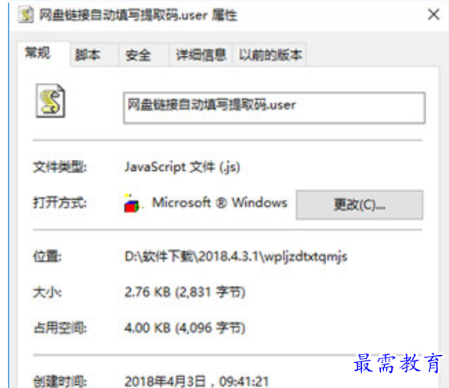Click the JavaScript 文件 (.js) type value
This screenshot has height=388, width=449.
(x=182, y=167)
